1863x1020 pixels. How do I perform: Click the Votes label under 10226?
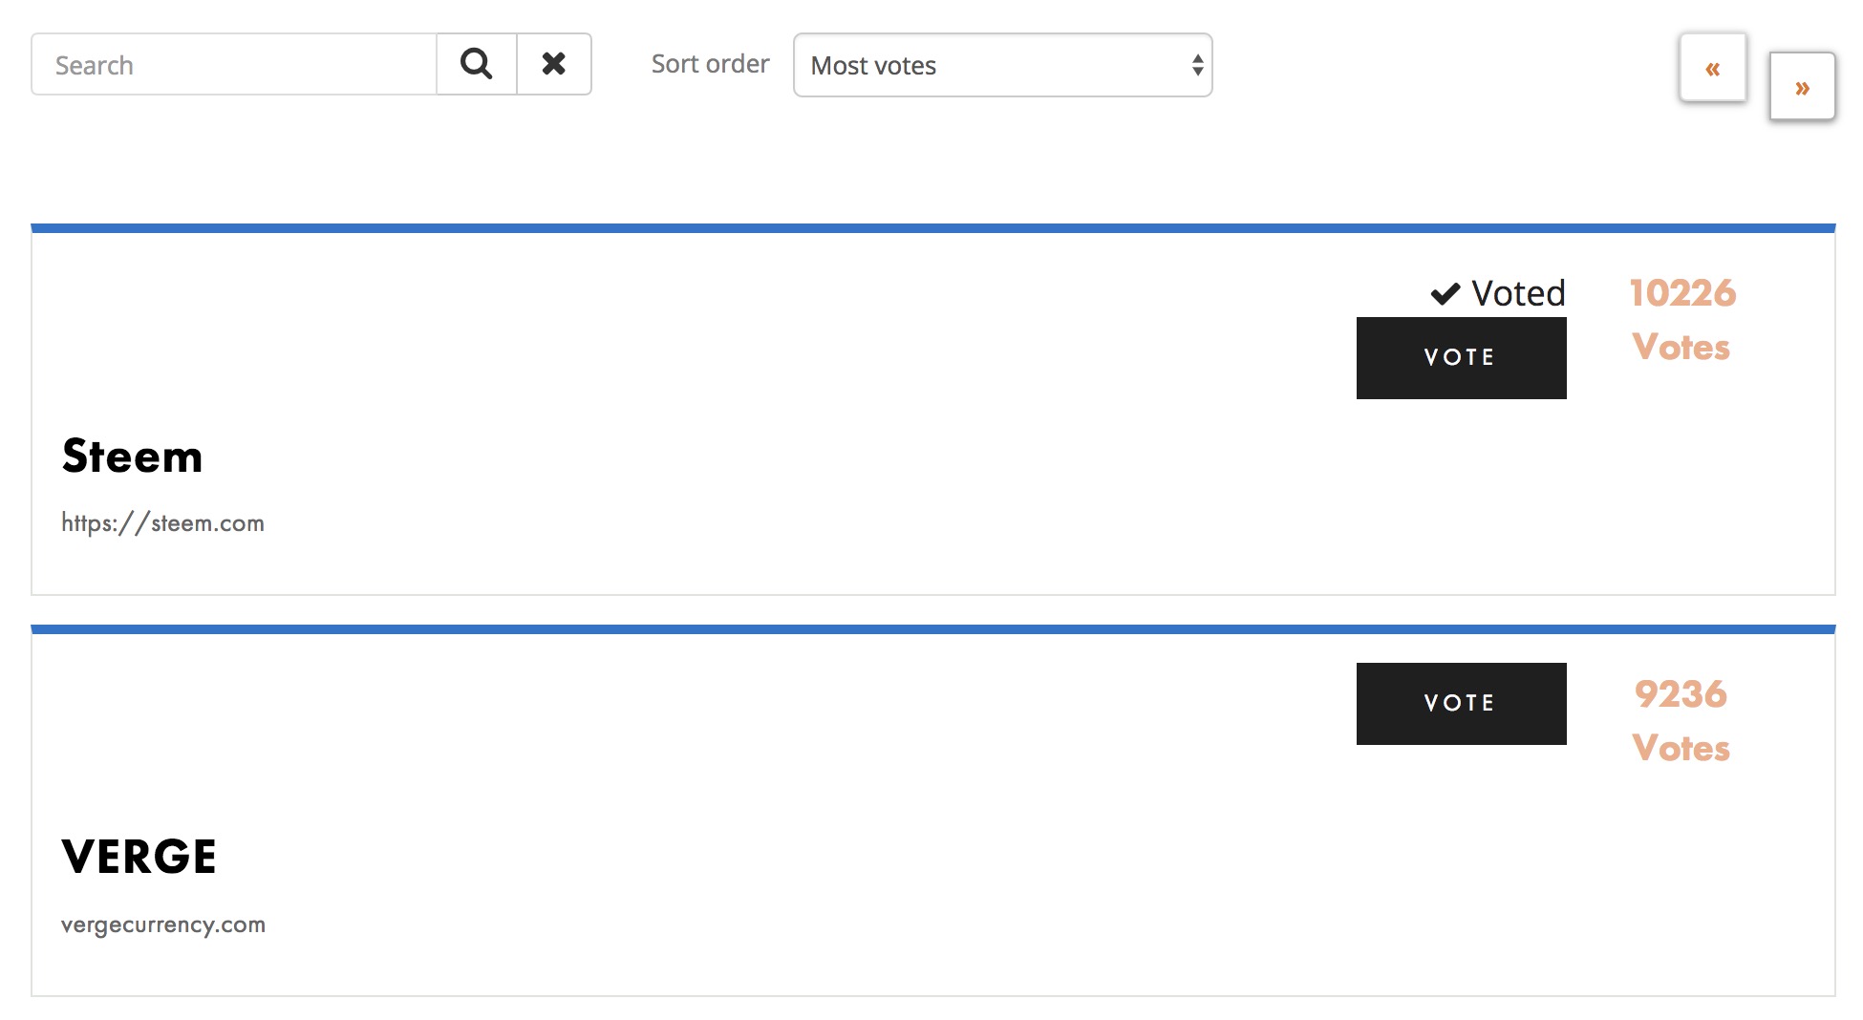[1681, 348]
